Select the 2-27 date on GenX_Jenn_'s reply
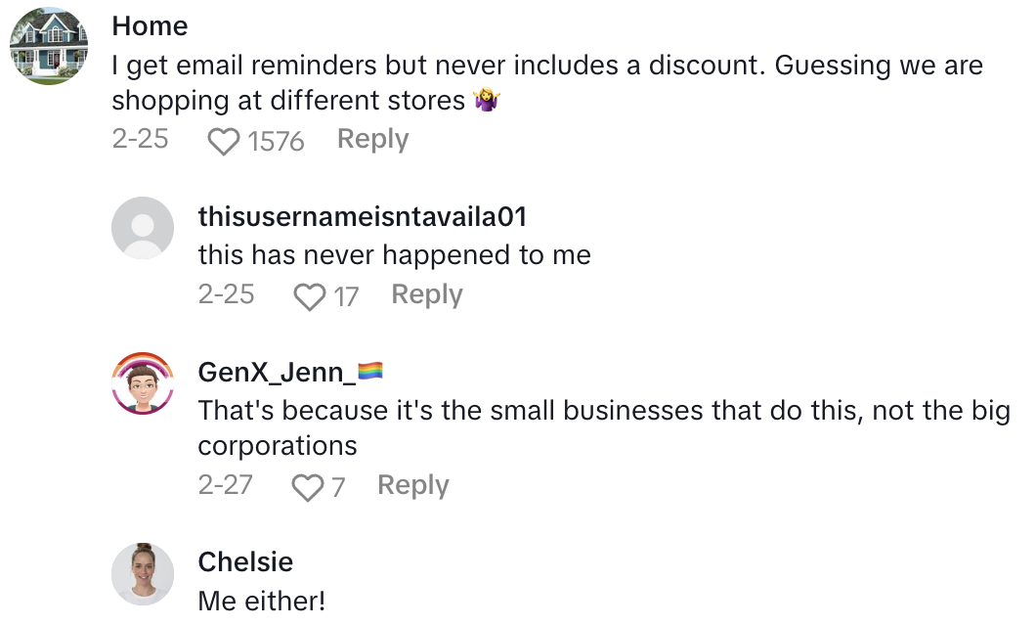This screenshot has height=626, width=1036. pos(226,485)
